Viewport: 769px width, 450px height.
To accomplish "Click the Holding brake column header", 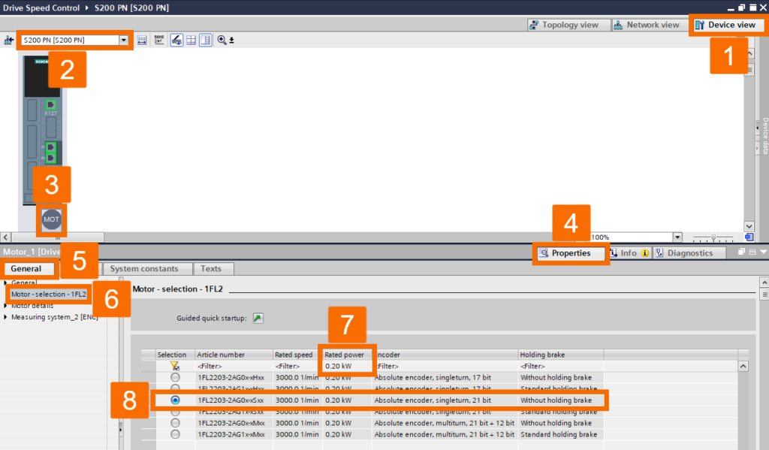I will tap(561, 355).
